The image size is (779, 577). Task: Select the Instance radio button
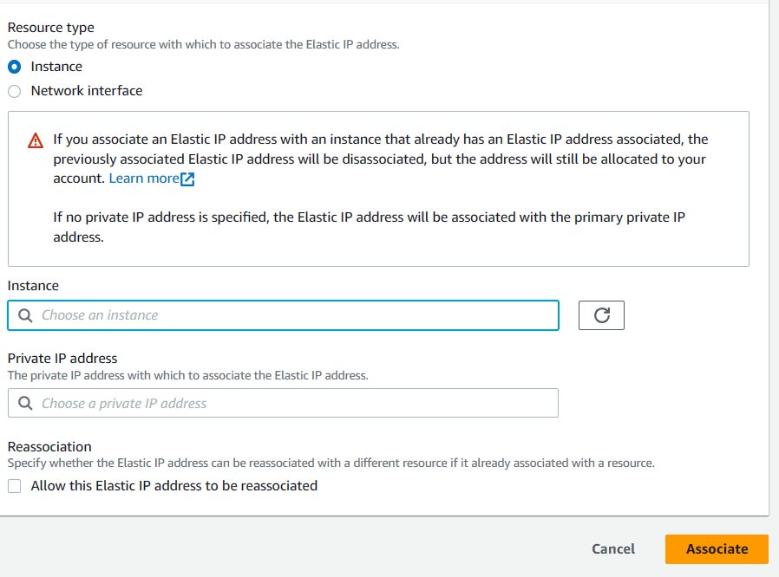pos(15,67)
